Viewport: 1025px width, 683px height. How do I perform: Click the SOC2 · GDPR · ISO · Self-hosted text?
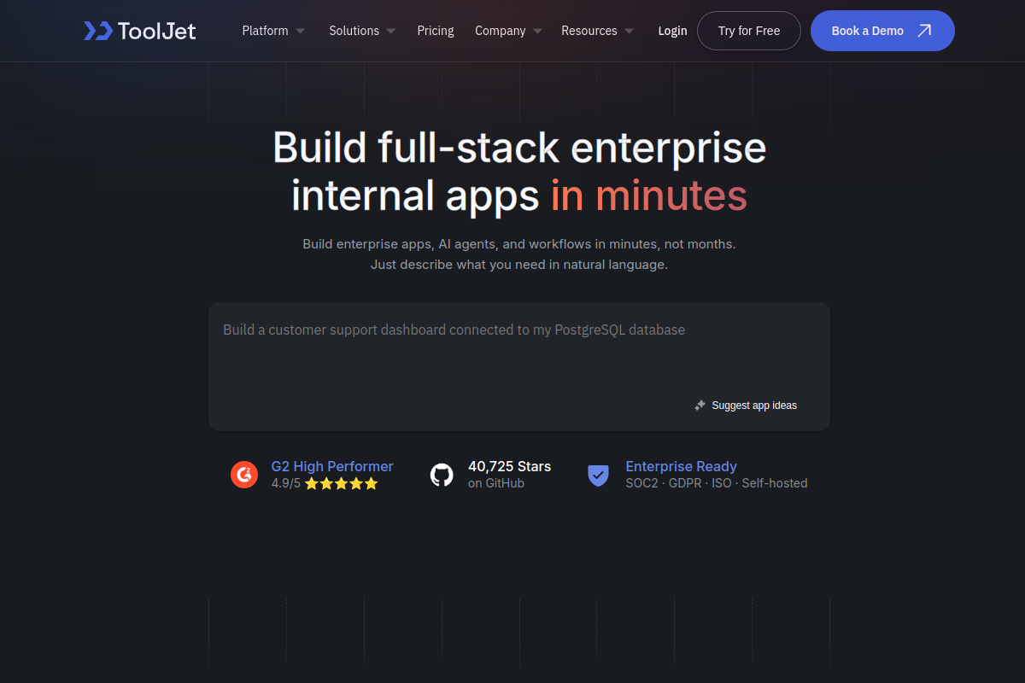coord(717,483)
